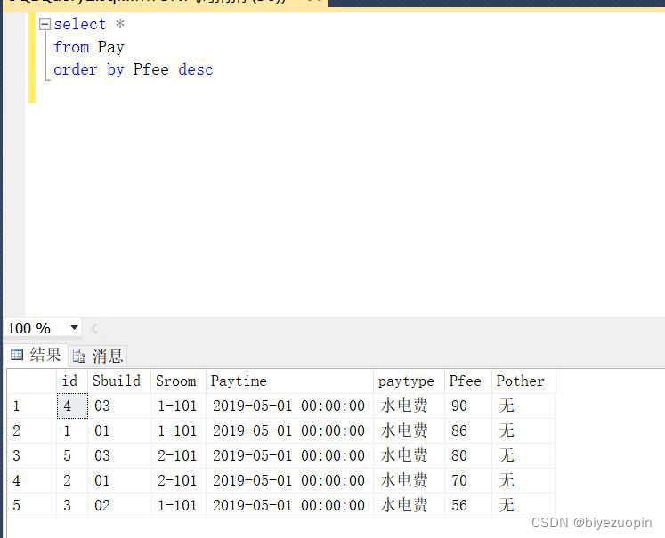Click the paytype 水电费 cell in row 4
This screenshot has height=538, width=665.
click(409, 480)
